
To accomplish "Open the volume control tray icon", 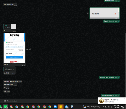I will (109, 107).
